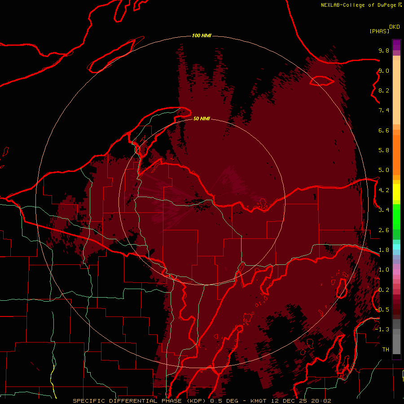Click the 3.4 legend value
Screen dimensions: 404x404
[384, 210]
